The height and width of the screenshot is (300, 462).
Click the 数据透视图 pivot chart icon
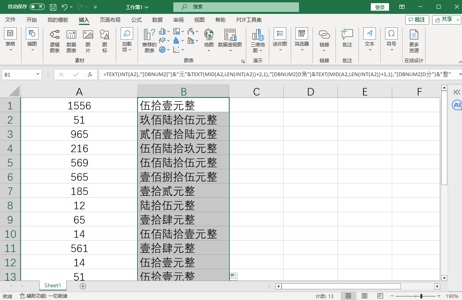[x=230, y=39]
